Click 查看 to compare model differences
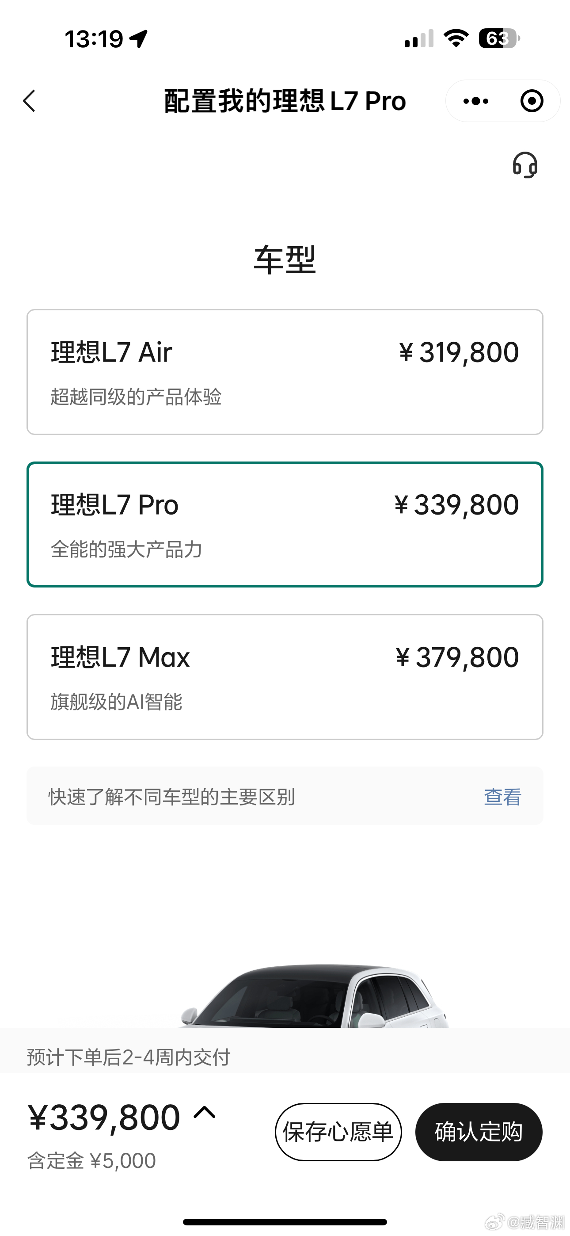This screenshot has height=1236, width=570. click(x=502, y=797)
